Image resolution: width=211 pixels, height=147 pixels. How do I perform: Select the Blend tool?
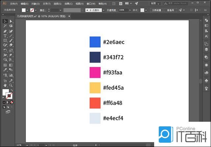(11, 70)
